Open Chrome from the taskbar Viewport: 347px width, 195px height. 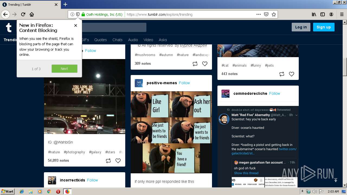tap(49, 191)
